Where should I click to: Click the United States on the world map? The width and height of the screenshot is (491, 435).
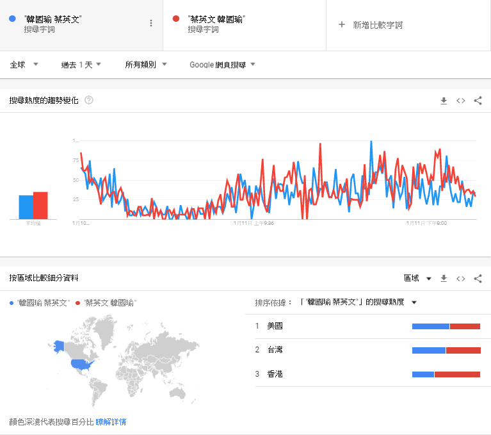(82, 364)
